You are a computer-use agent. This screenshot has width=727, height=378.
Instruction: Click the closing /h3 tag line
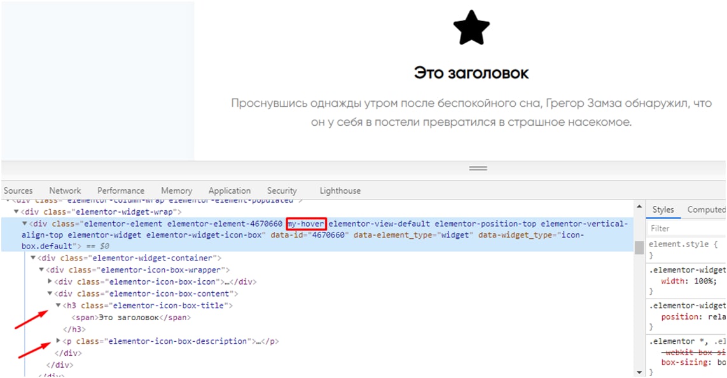pos(74,329)
